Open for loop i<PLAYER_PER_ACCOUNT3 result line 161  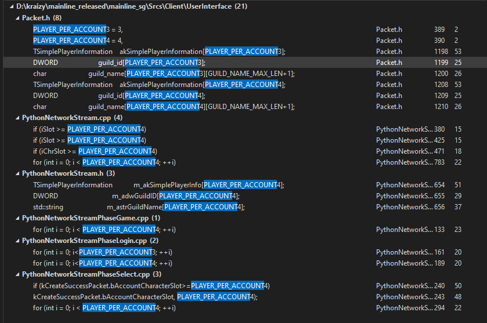point(103,252)
